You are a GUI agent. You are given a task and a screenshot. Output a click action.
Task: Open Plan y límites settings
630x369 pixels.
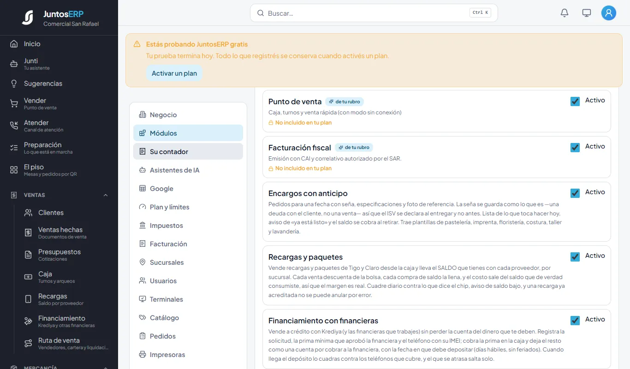(188, 207)
